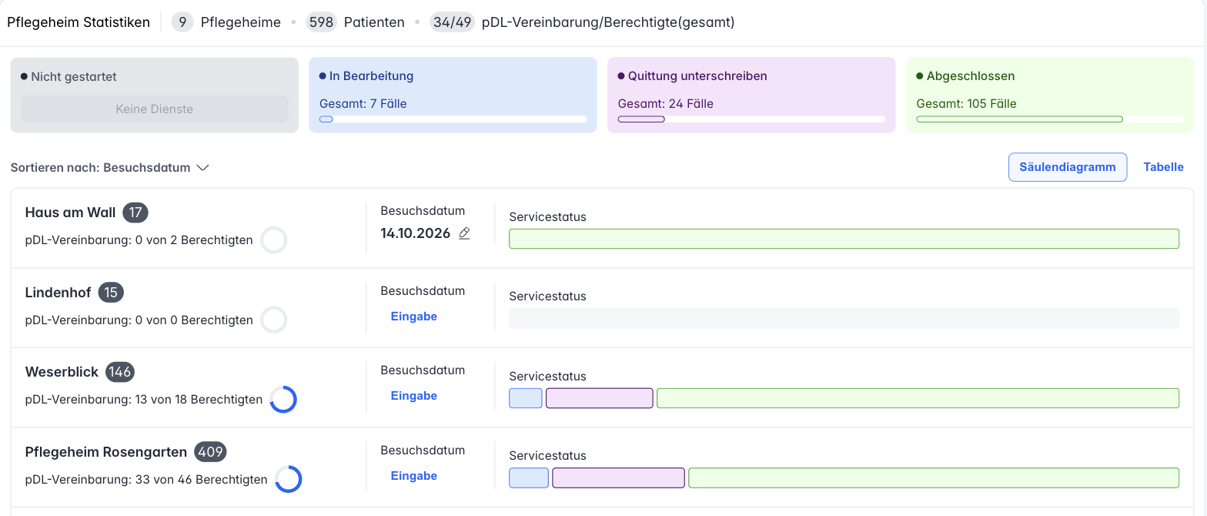Click the Weserblick progress ring
Viewport: 1207px width, 516px height.
pyautogui.click(x=283, y=399)
